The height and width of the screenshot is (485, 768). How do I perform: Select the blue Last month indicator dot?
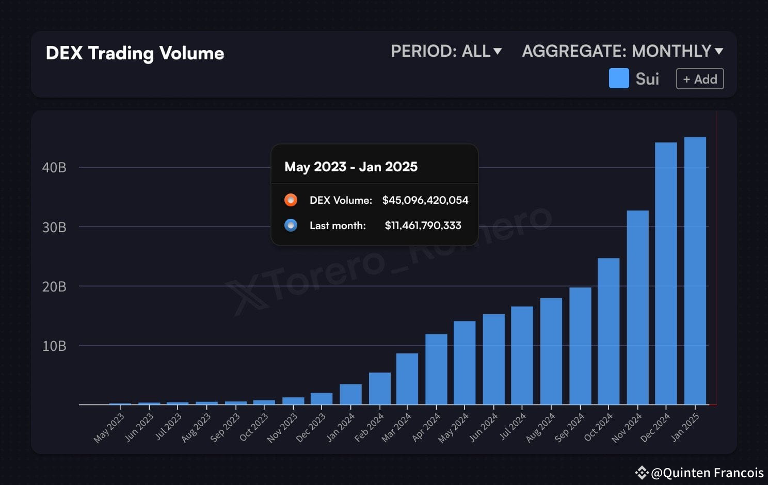tap(291, 225)
